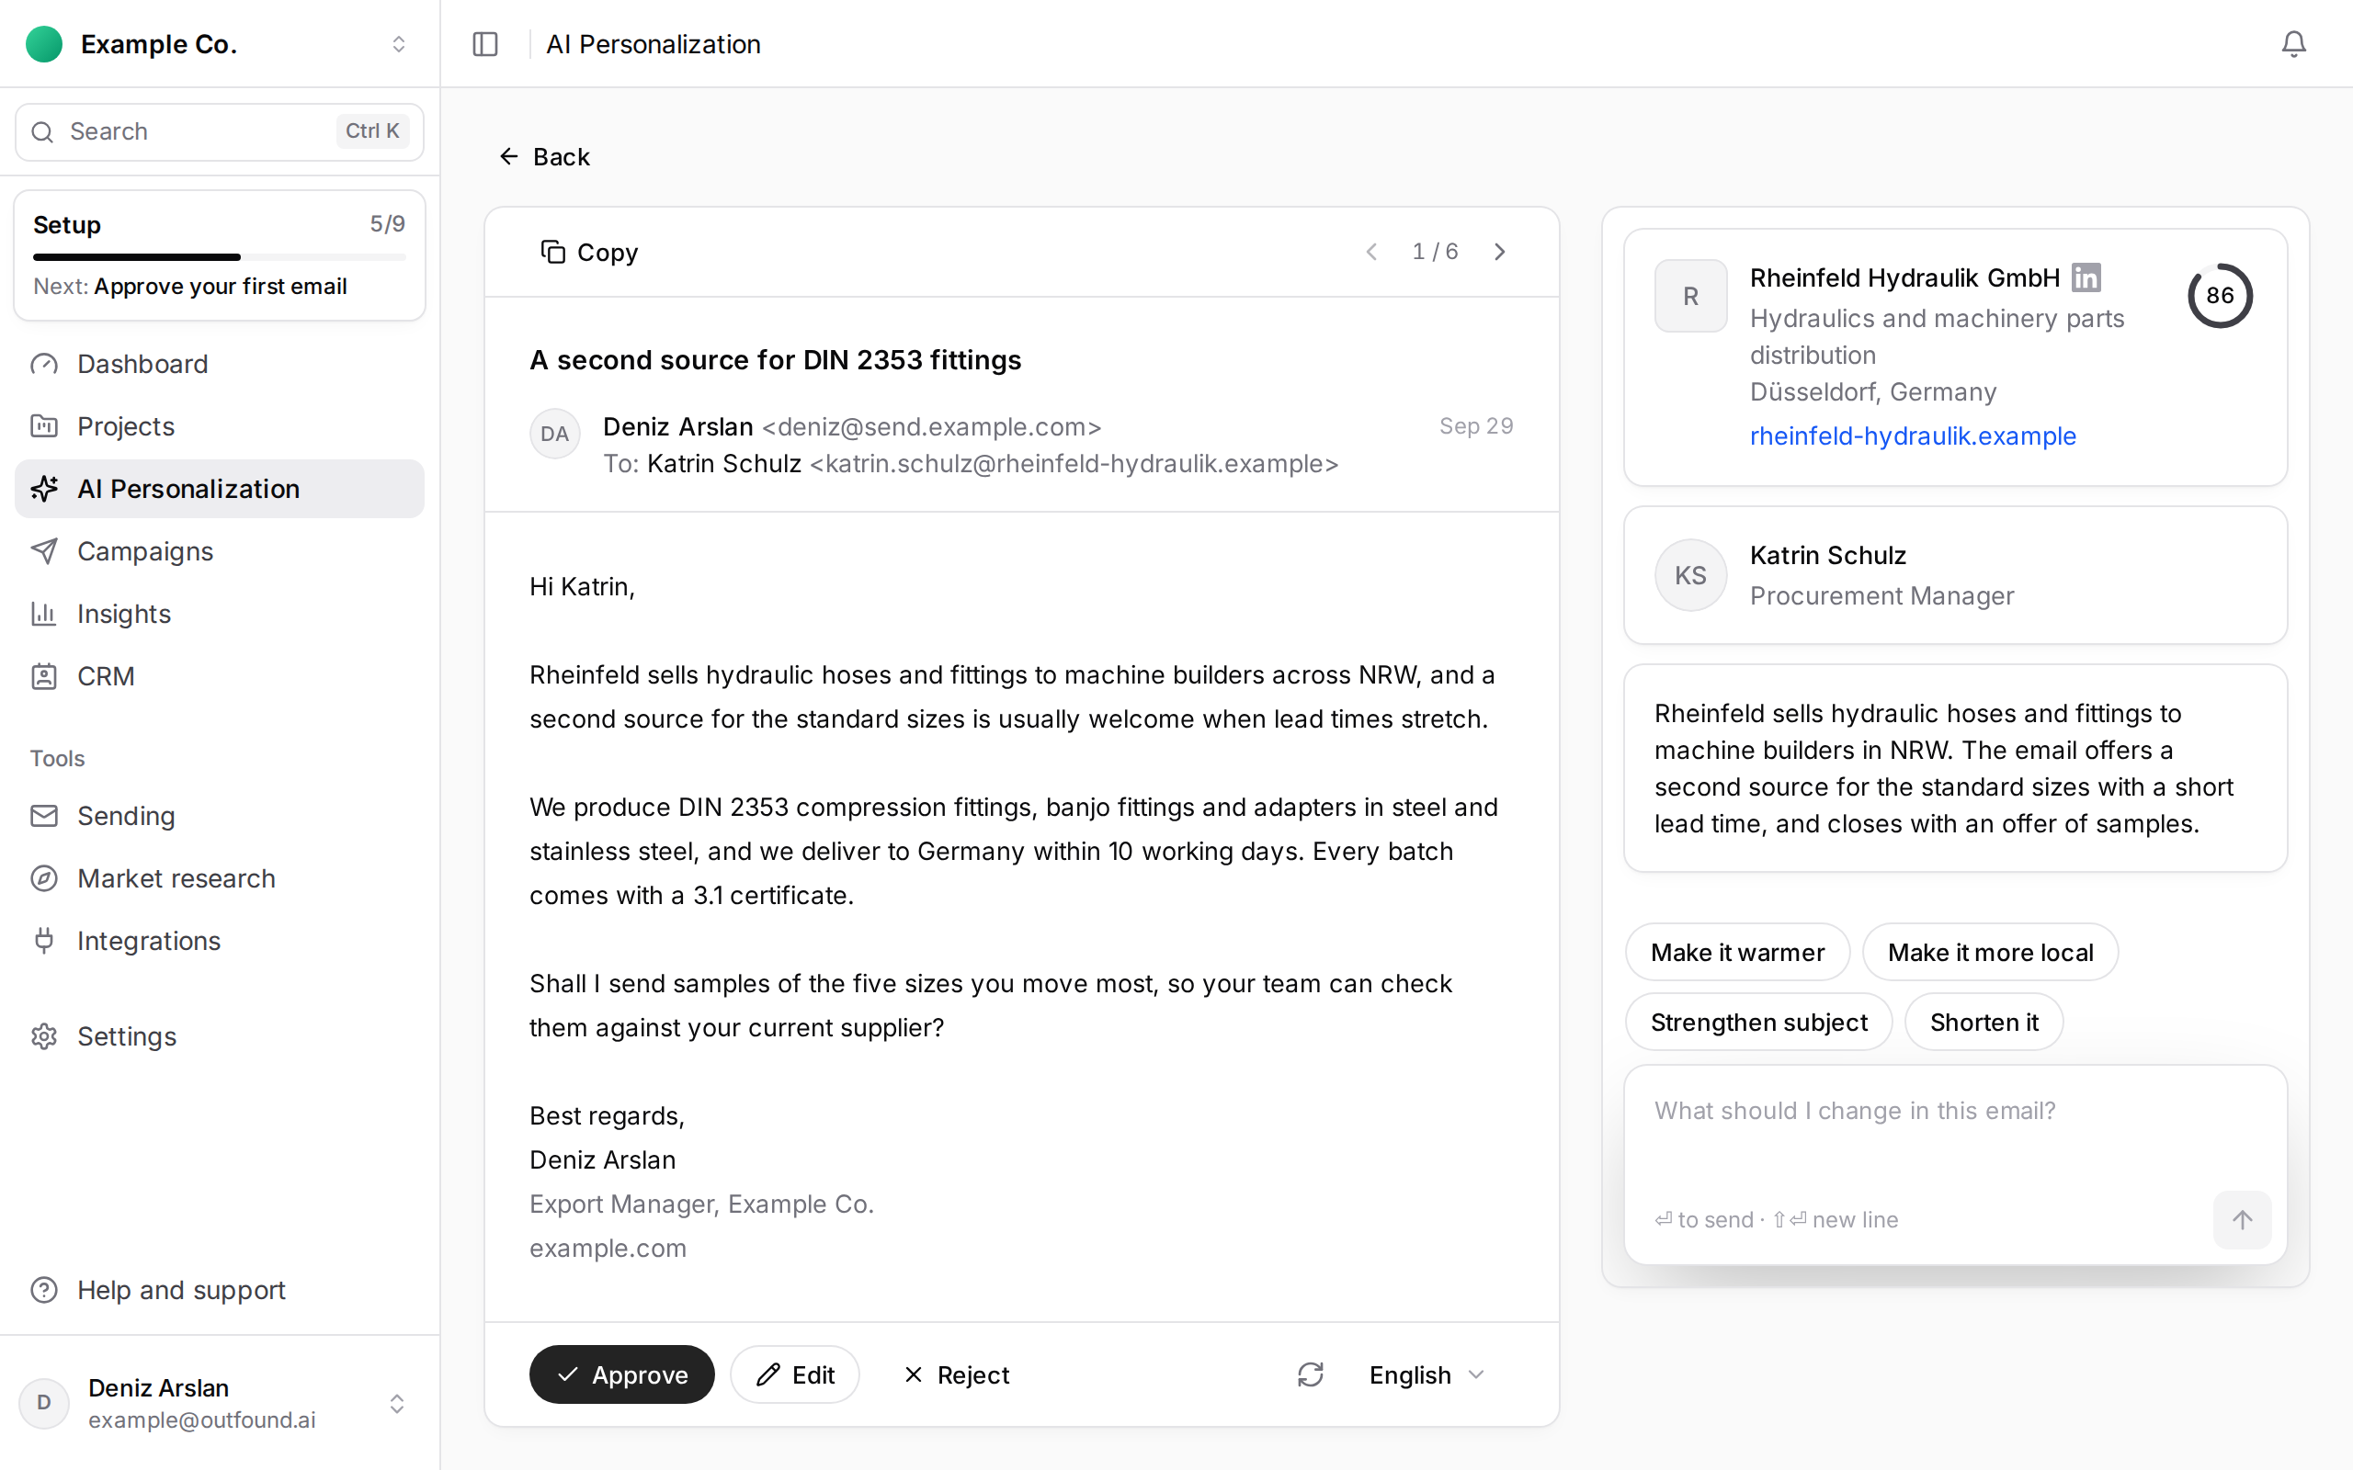Go to the next email draft arrow
Screen dimensions: 2353x1470
(x=1499, y=252)
